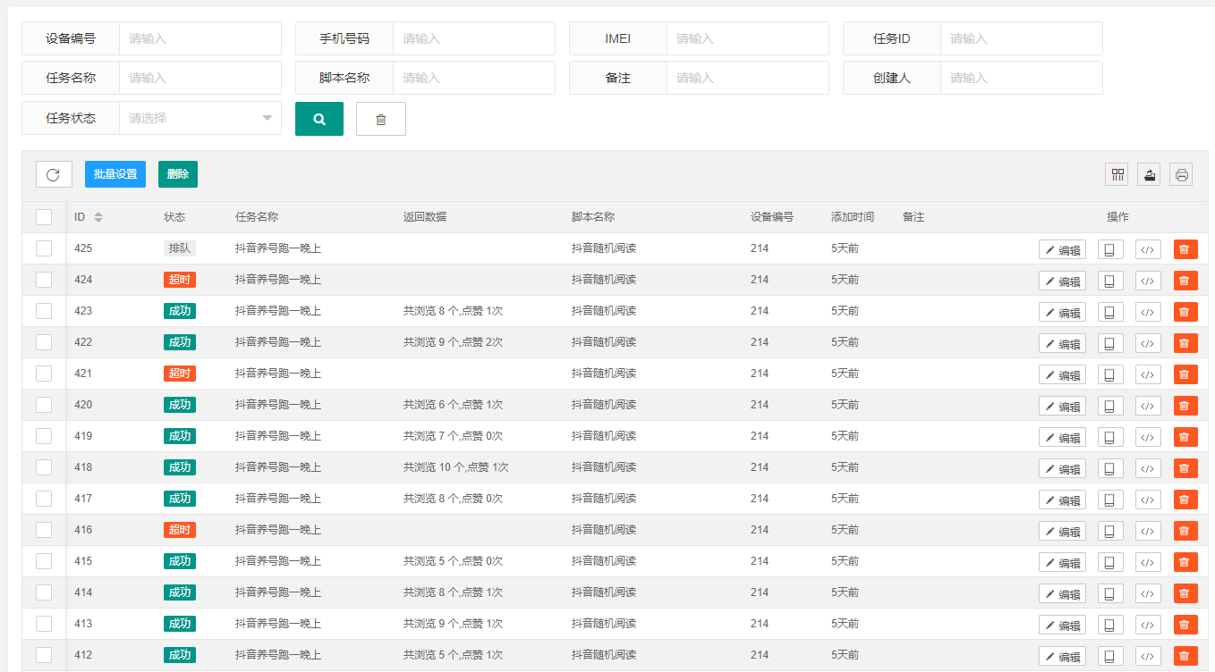
Task: Delete row 413 with red trash icon
Action: point(1185,625)
